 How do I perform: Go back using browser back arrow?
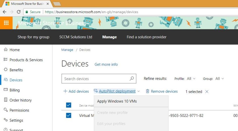point(5,12)
